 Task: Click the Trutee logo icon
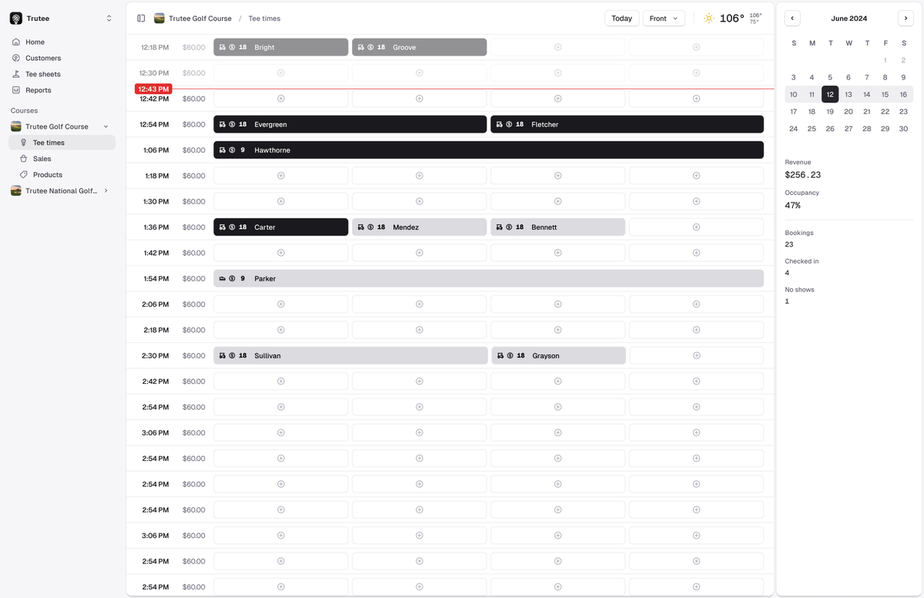[16, 18]
